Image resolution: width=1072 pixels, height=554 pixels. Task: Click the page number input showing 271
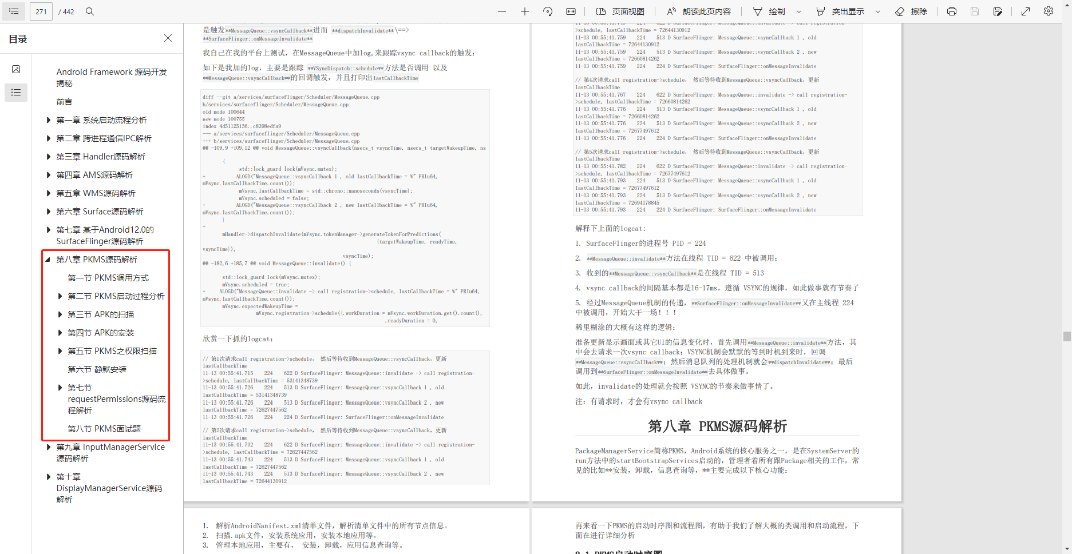point(41,11)
